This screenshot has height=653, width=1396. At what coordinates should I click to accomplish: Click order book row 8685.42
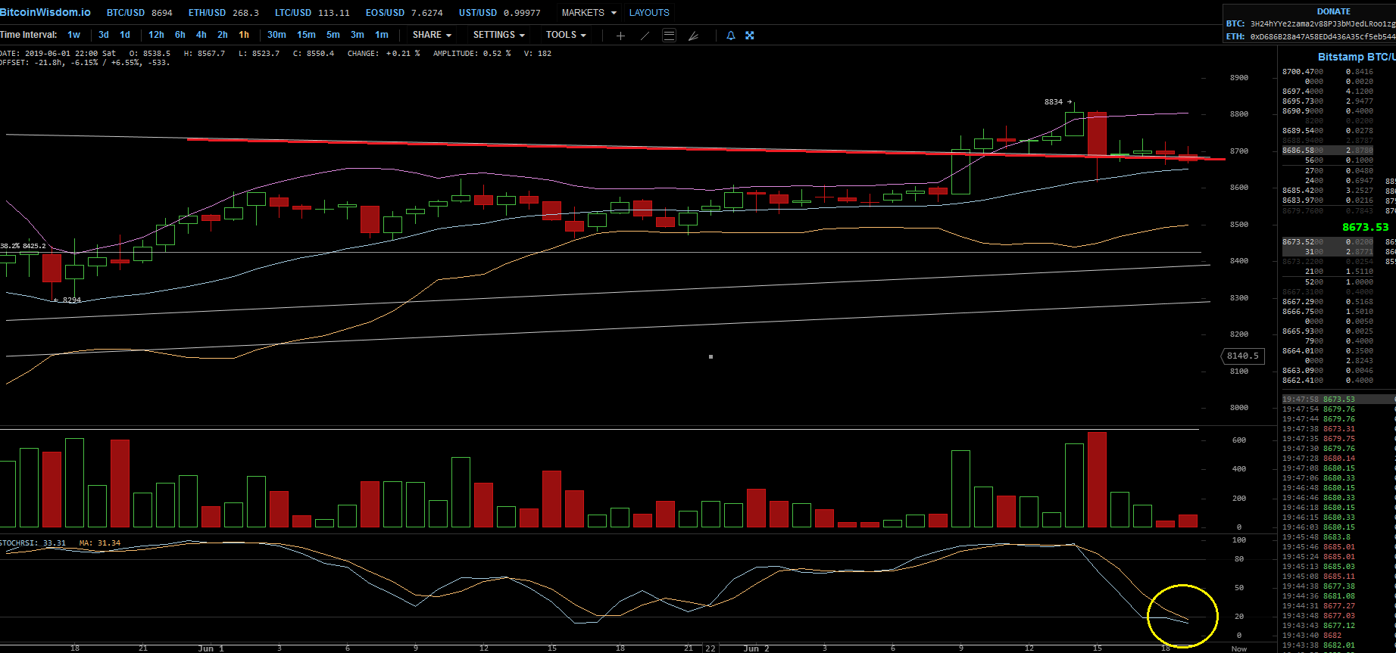1328,191
